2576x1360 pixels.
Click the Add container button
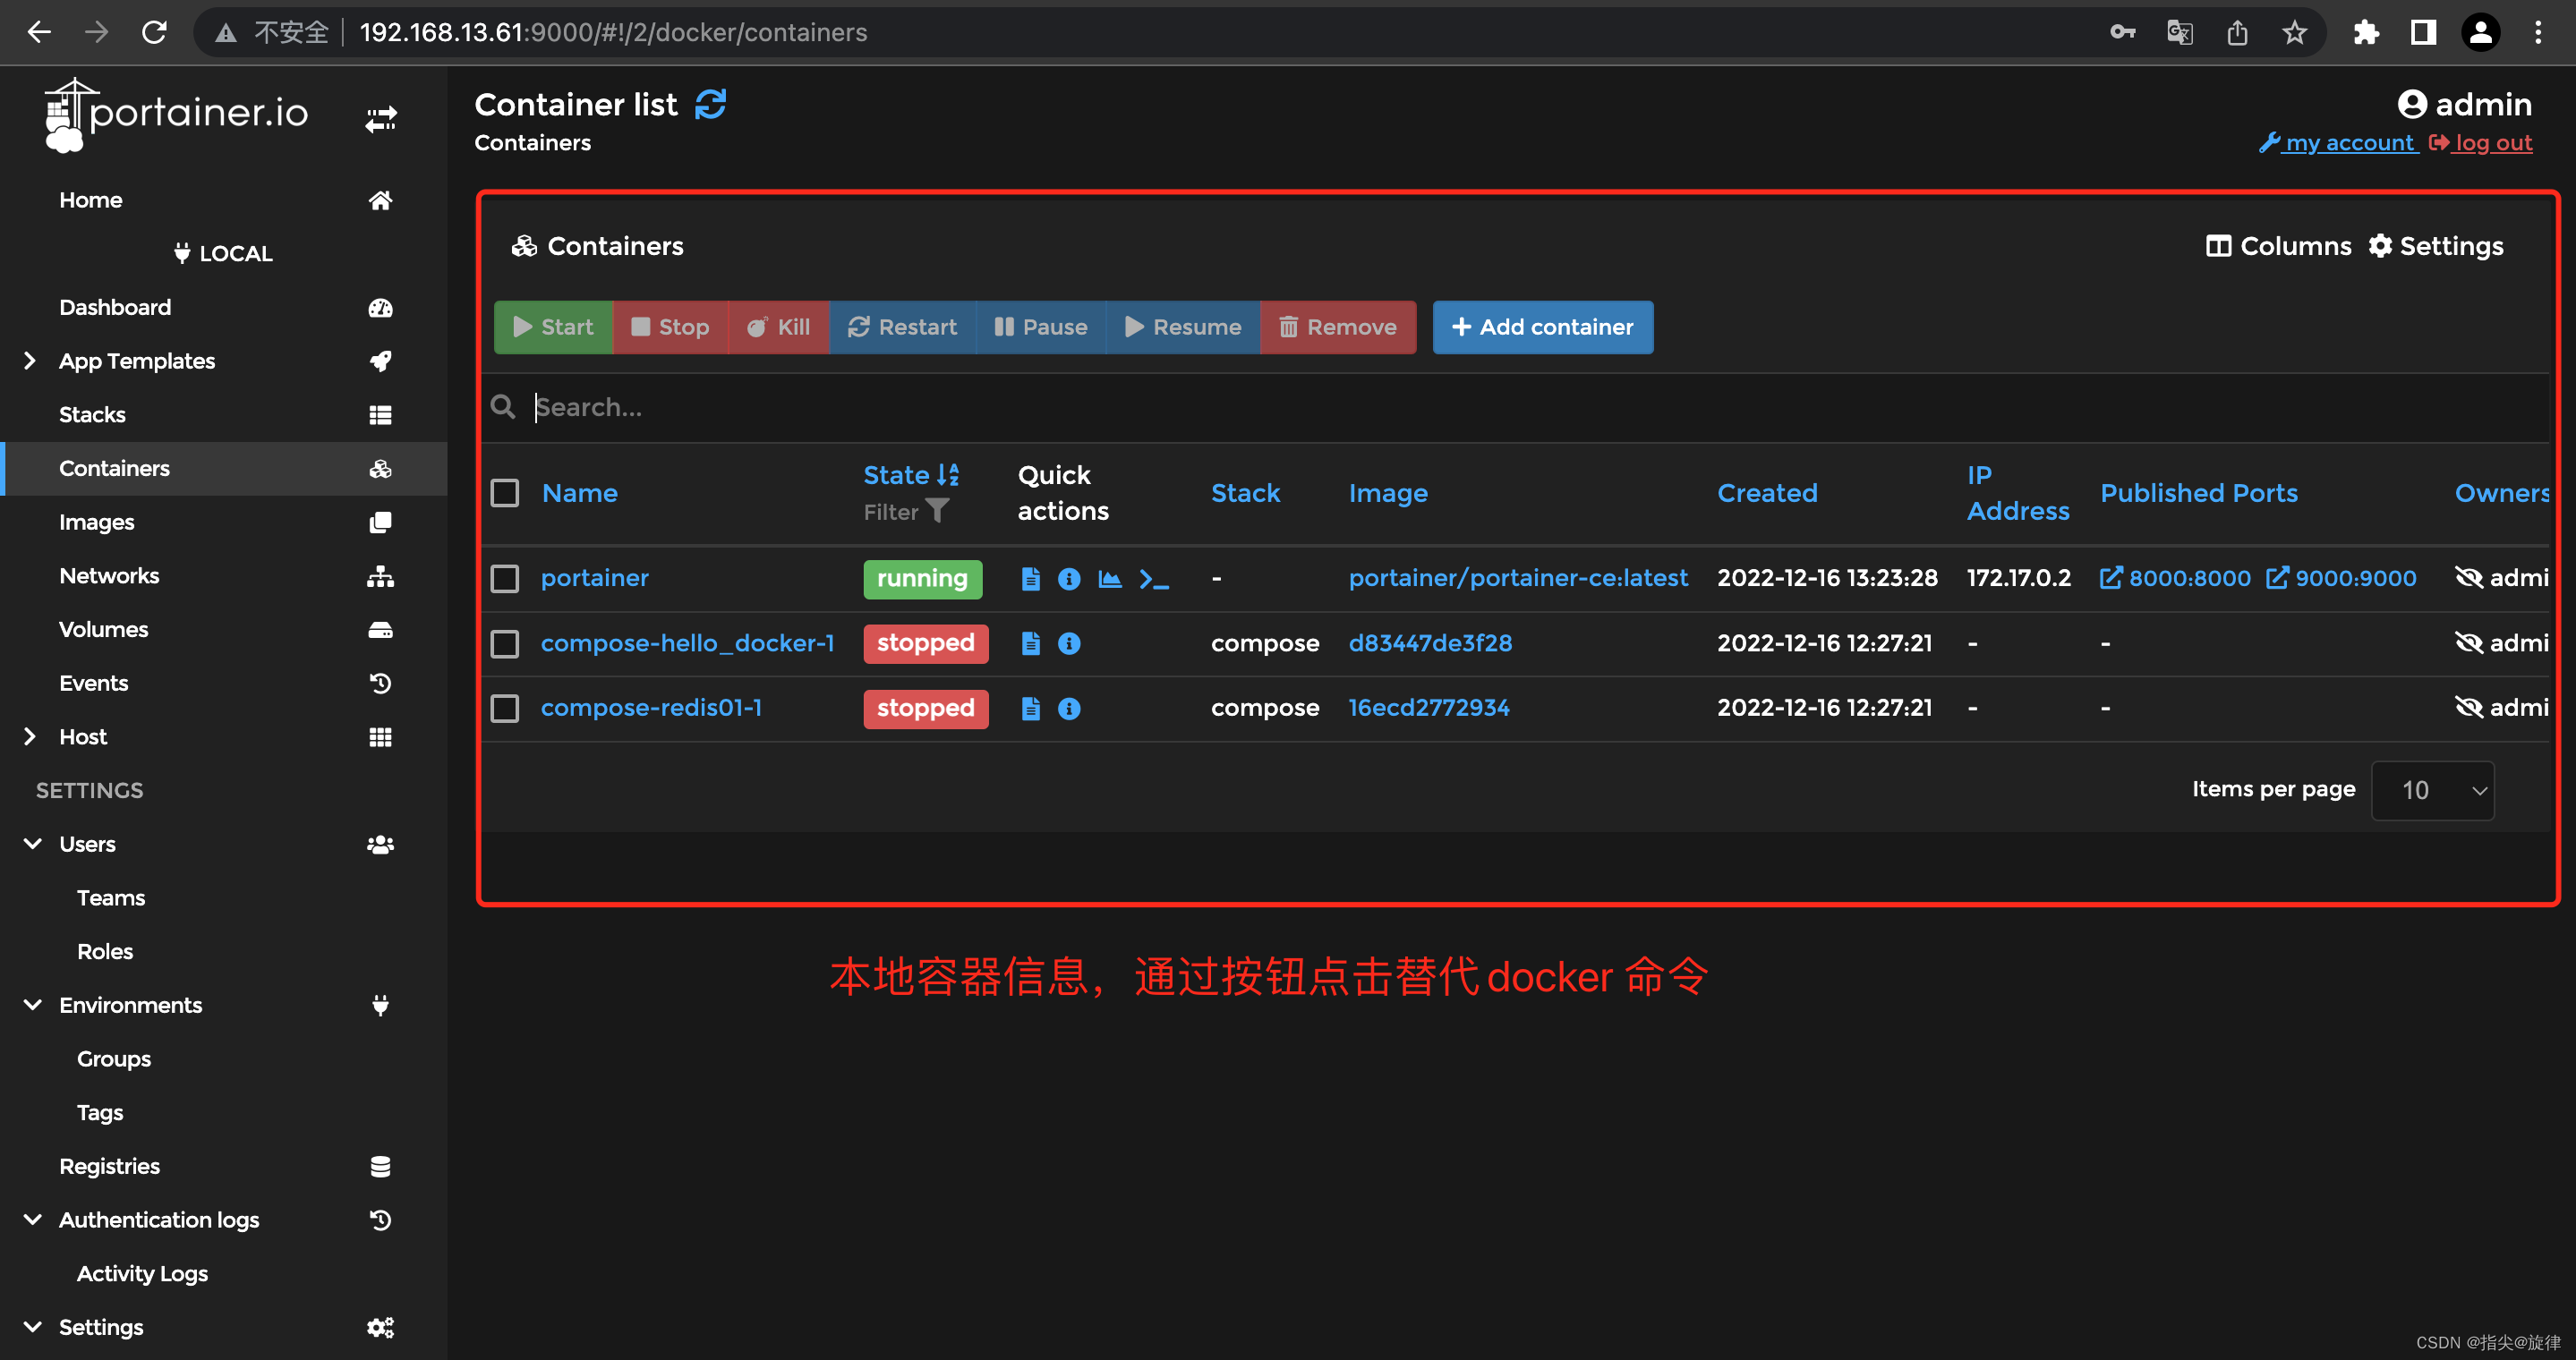1542,327
